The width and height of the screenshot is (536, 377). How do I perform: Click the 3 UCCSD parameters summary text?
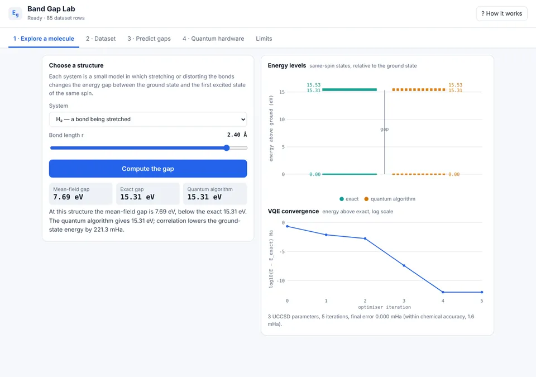pyautogui.click(x=371, y=320)
